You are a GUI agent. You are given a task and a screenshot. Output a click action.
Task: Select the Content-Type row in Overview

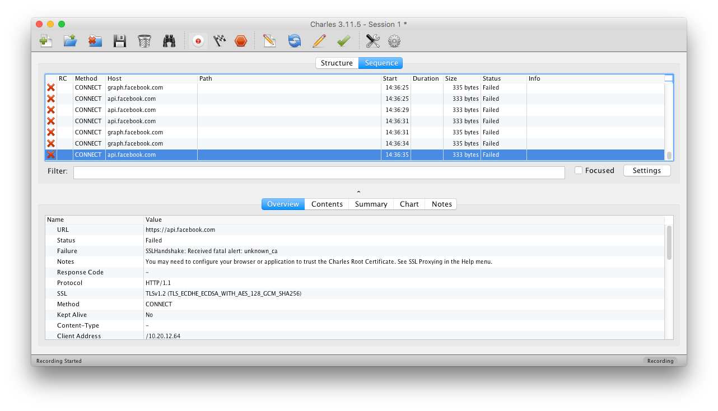[355, 325]
